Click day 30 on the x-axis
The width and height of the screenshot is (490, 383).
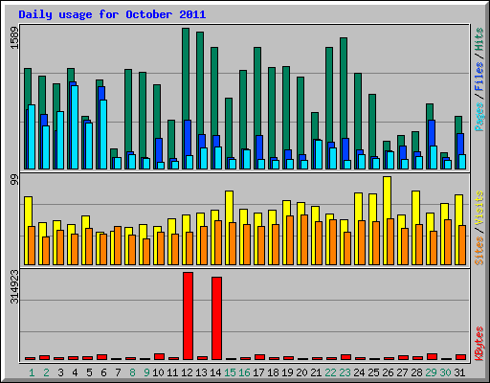445,372
